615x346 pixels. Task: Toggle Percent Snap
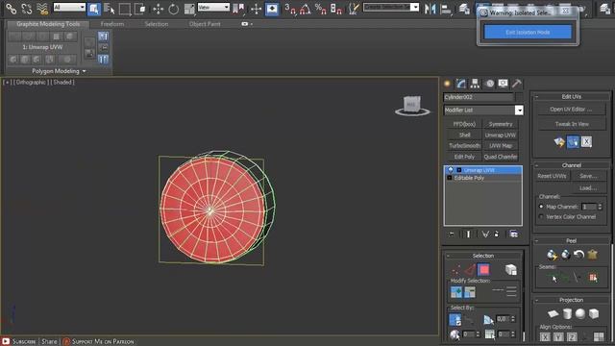(x=320, y=9)
